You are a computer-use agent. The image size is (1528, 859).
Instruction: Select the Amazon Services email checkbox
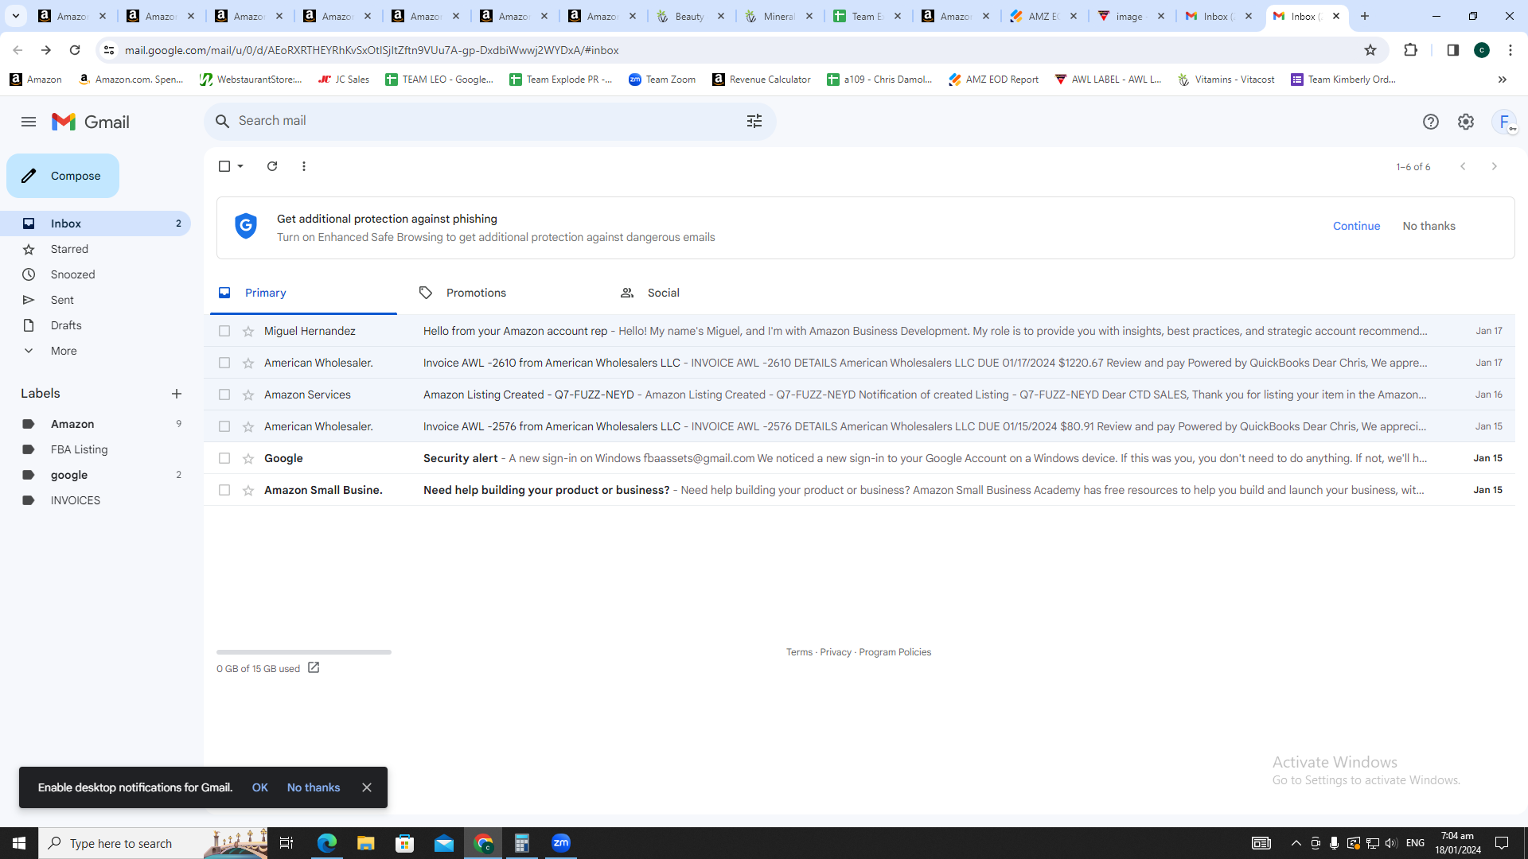224,395
